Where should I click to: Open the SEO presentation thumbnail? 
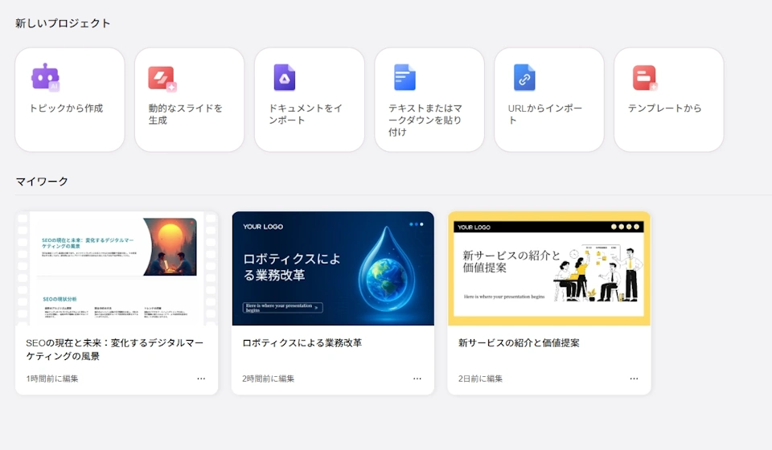(117, 268)
